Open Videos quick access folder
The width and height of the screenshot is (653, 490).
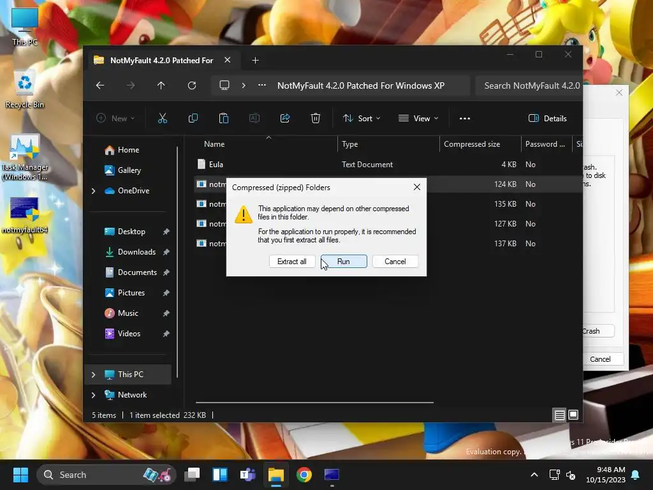point(129,333)
